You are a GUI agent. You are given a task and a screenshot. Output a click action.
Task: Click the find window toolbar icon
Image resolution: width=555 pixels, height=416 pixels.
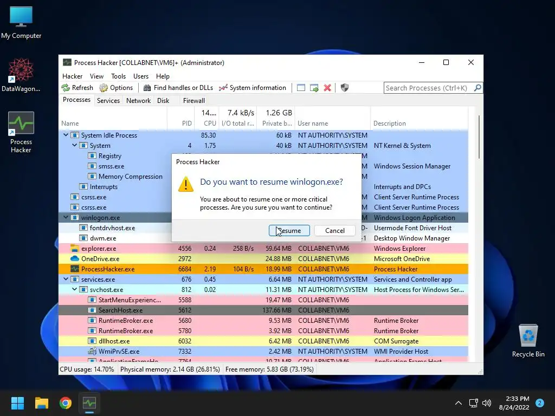coord(301,88)
